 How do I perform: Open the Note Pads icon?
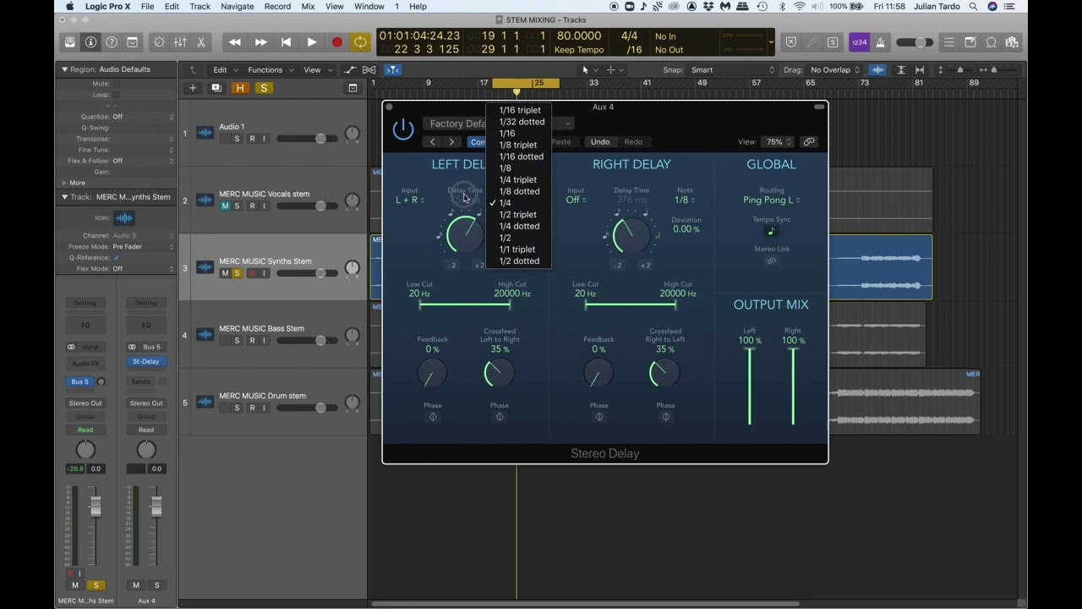(x=970, y=42)
